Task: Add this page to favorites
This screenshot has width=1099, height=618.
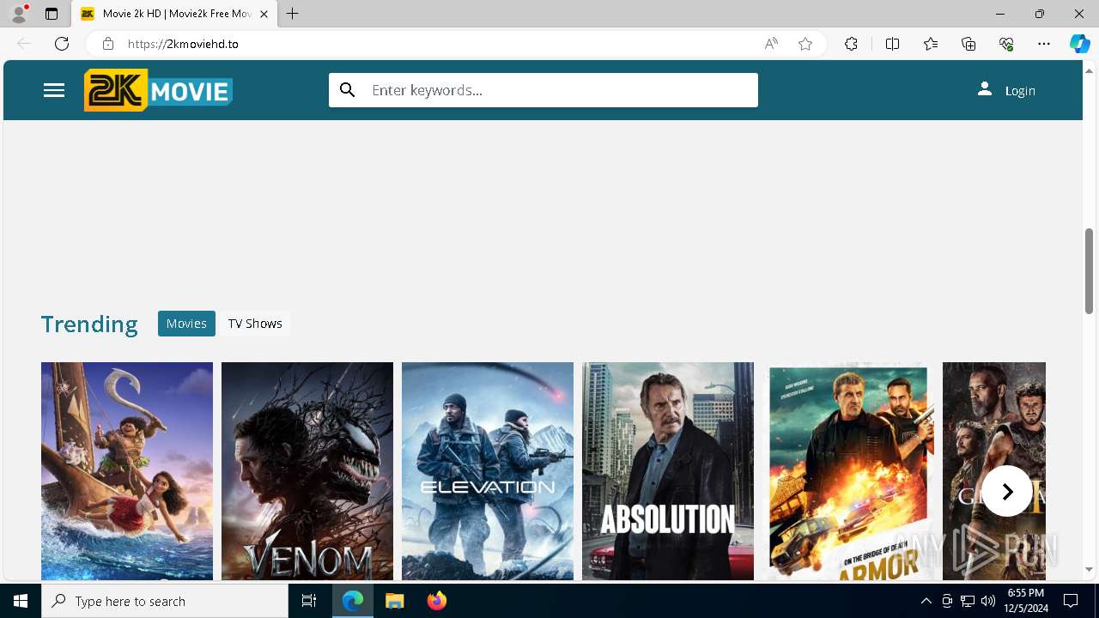Action: [805, 44]
